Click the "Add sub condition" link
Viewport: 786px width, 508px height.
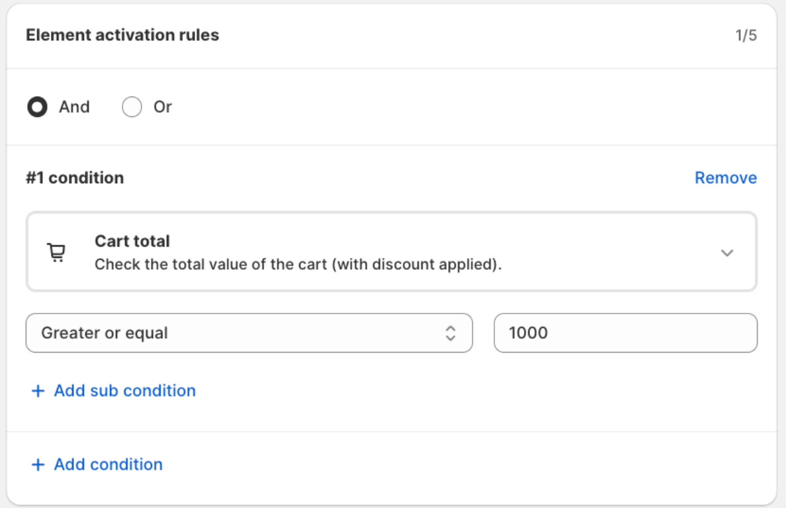(x=125, y=391)
